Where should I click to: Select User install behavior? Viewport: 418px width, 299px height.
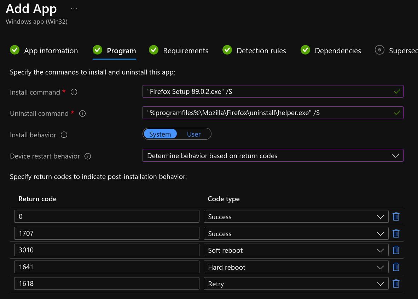click(193, 134)
